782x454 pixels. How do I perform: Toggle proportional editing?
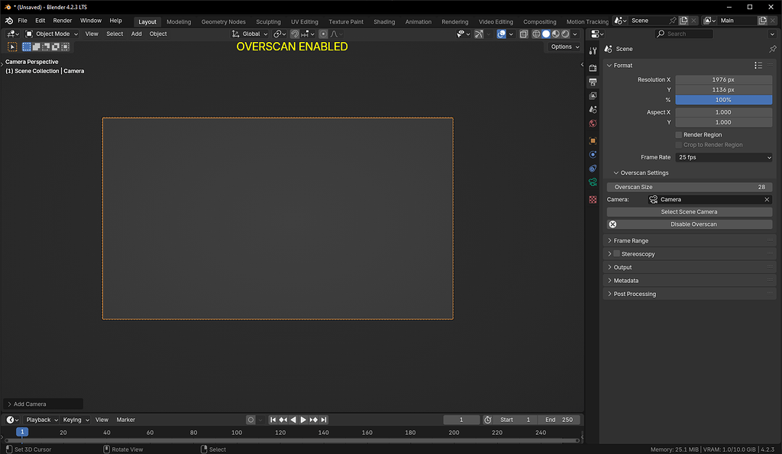pos(323,34)
